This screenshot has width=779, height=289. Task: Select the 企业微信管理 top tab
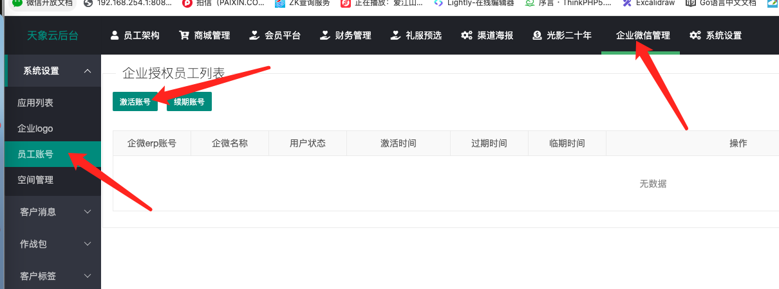coord(643,35)
